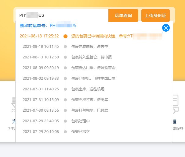Click the timeline dot for 包裹出库，送往机场
The image size is (185, 157).
[x=65, y=89]
